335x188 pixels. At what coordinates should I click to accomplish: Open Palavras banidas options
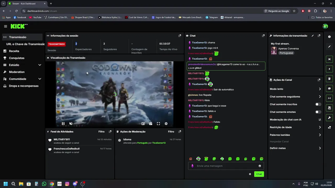click(x=295, y=135)
